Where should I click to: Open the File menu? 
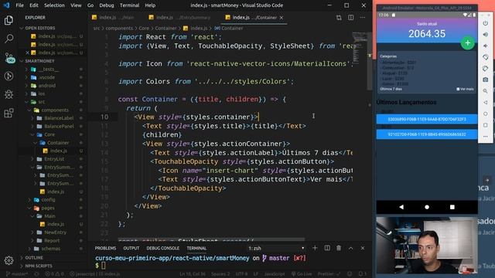(19, 5)
